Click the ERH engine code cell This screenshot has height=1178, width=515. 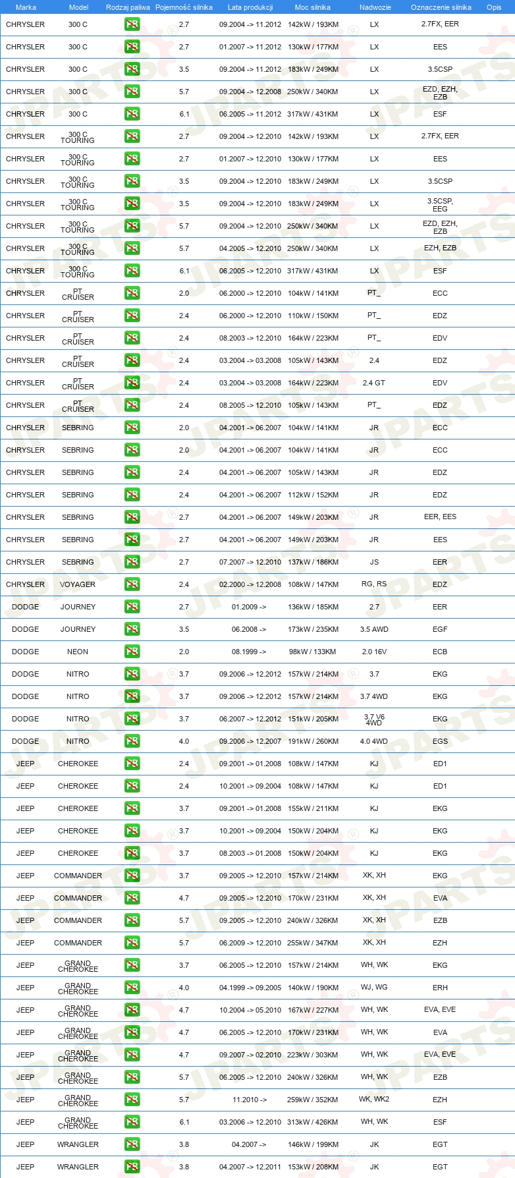(440, 988)
